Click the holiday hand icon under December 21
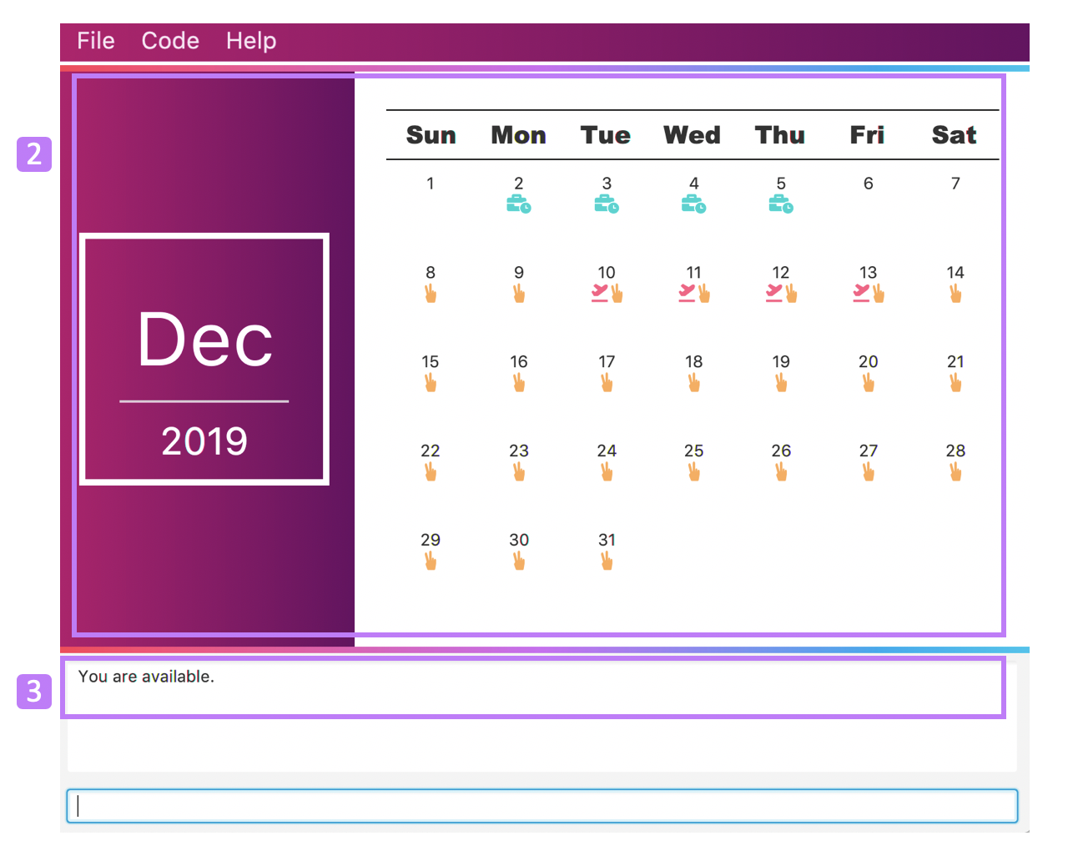The height and width of the screenshot is (851, 1073). [x=955, y=382]
